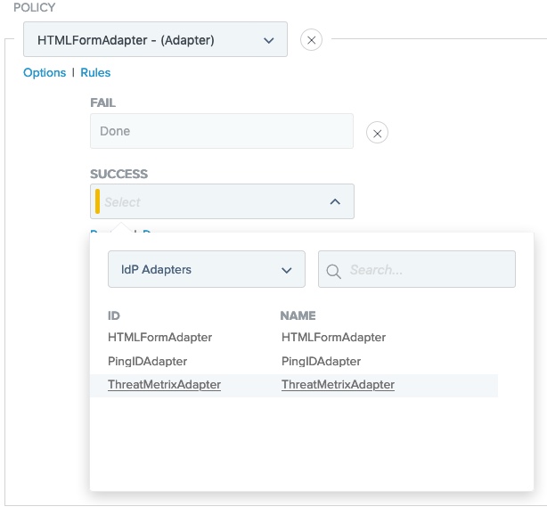Image resolution: width=547 pixels, height=515 pixels.
Task: Open the Rules link
Action: point(95,72)
